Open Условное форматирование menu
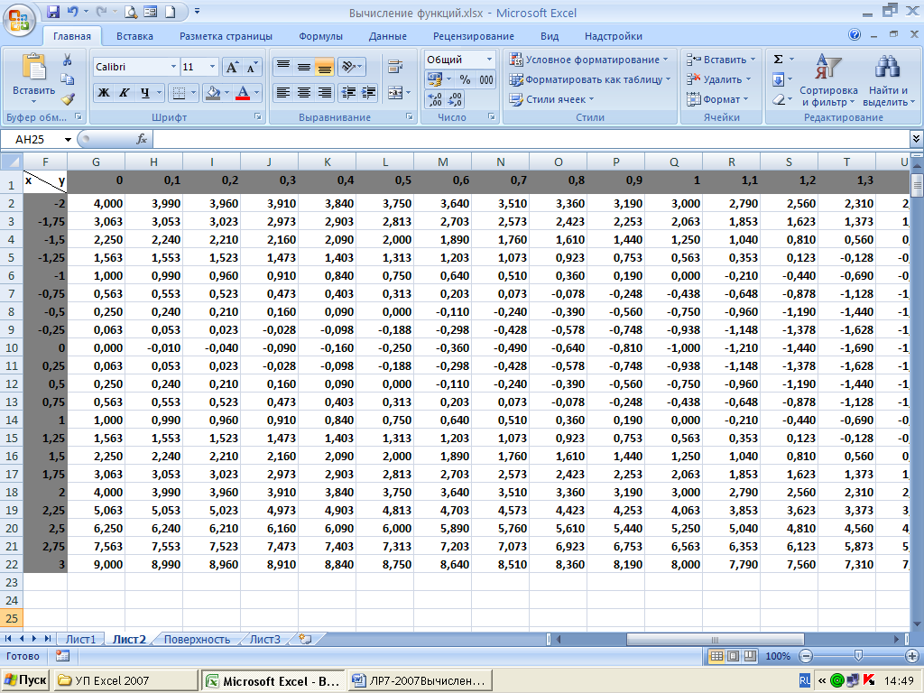The width and height of the screenshot is (924, 693). [x=589, y=60]
